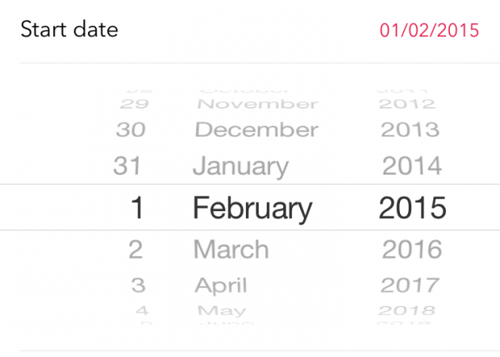Tap the Start date label
The image size is (500, 357).
coord(69,30)
